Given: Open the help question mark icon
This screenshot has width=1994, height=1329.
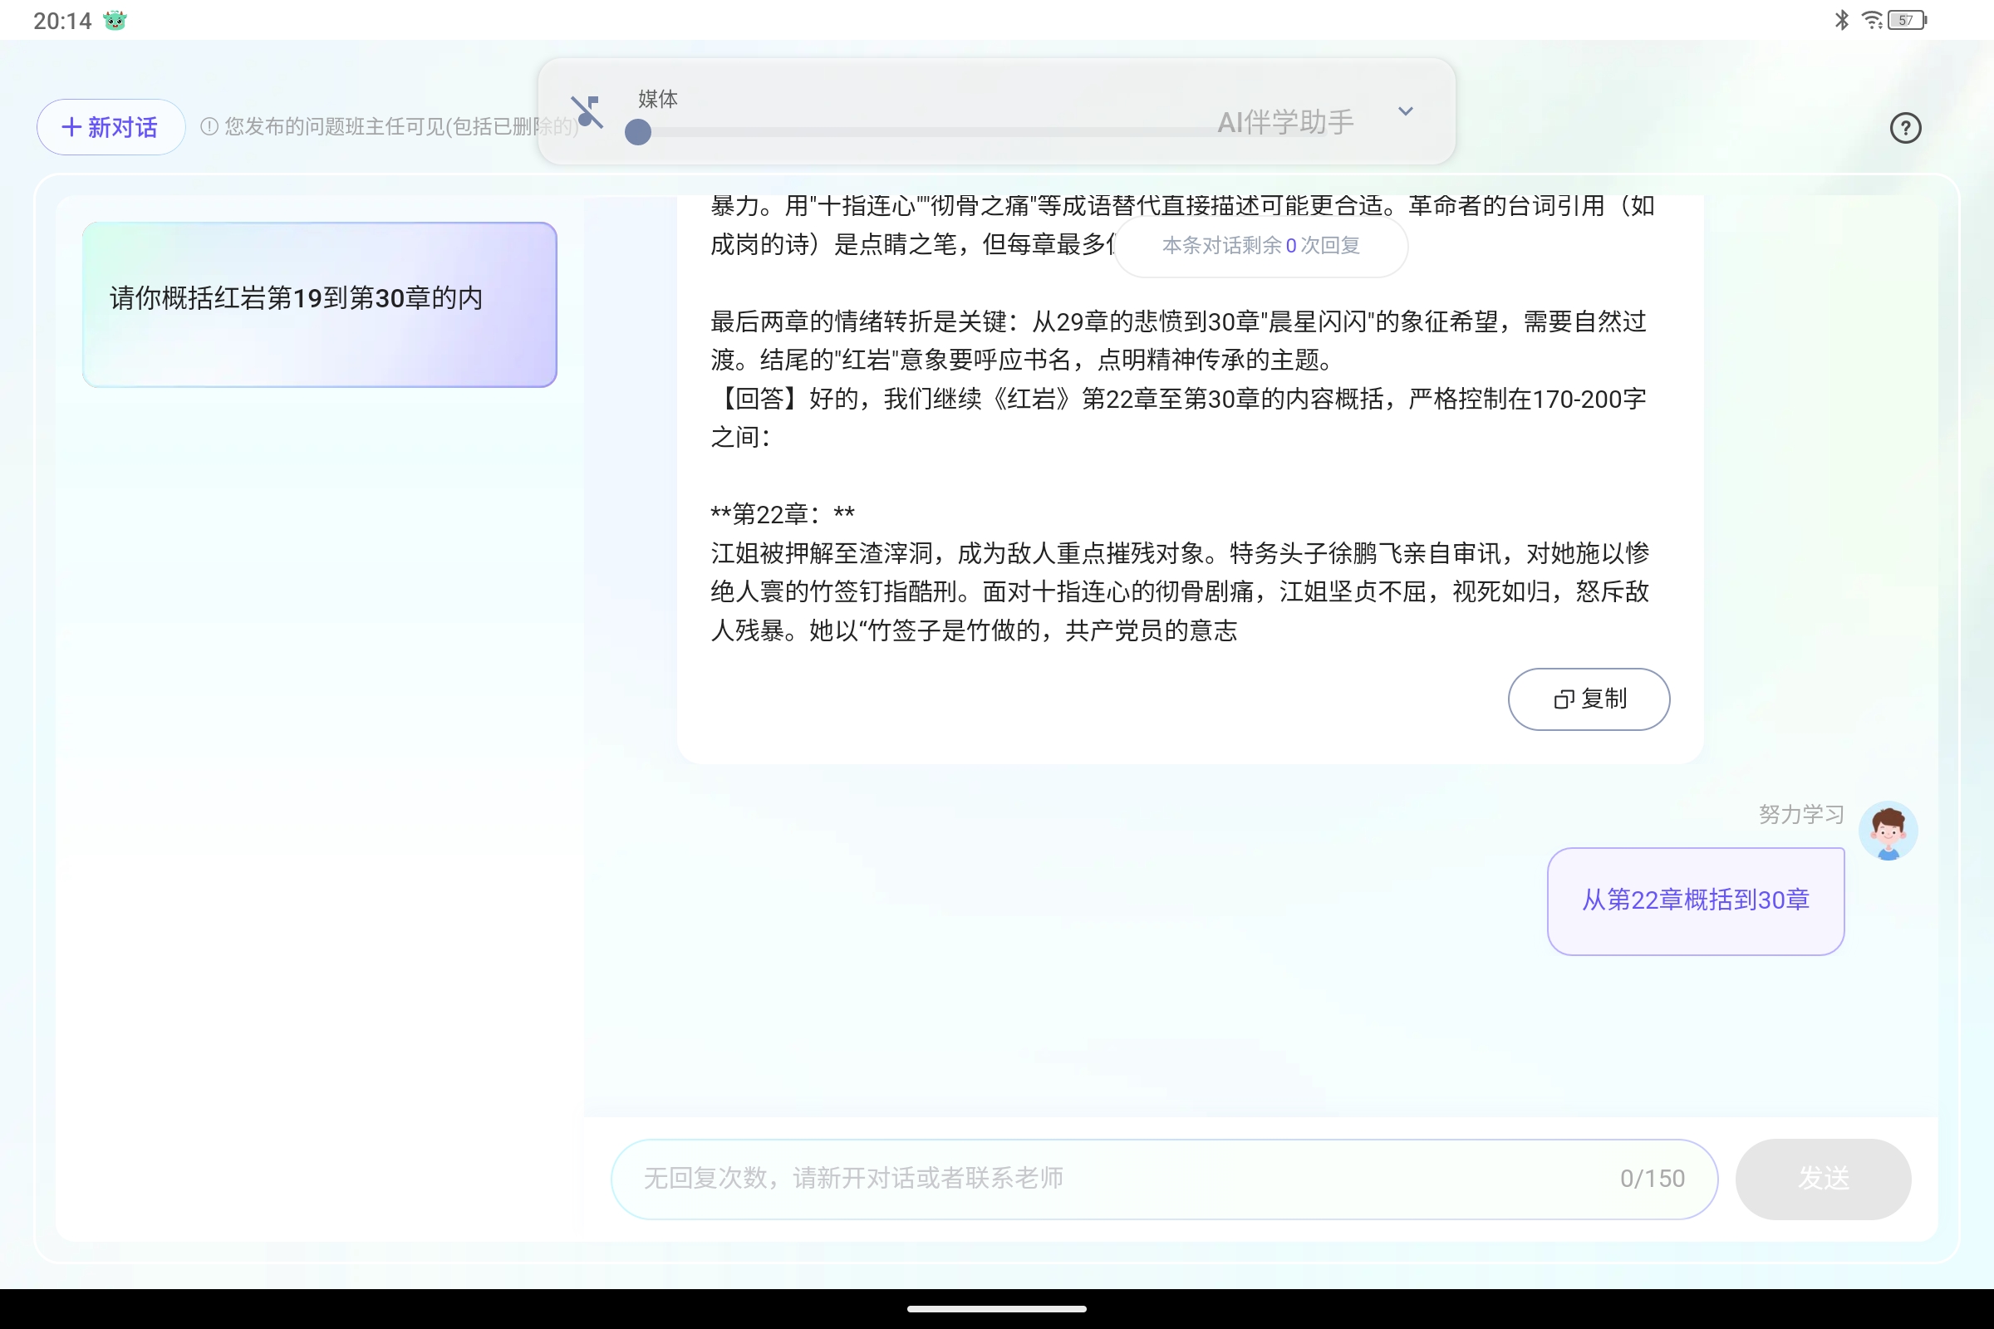Looking at the screenshot, I should click(x=1905, y=128).
